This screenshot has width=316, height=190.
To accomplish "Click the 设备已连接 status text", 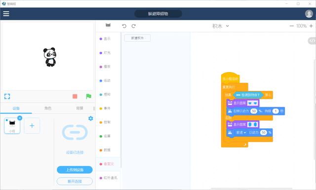I will pos(75,152).
